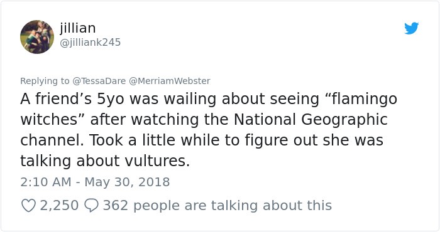
Task: Open jillian's profile picture
Action: coord(37,36)
